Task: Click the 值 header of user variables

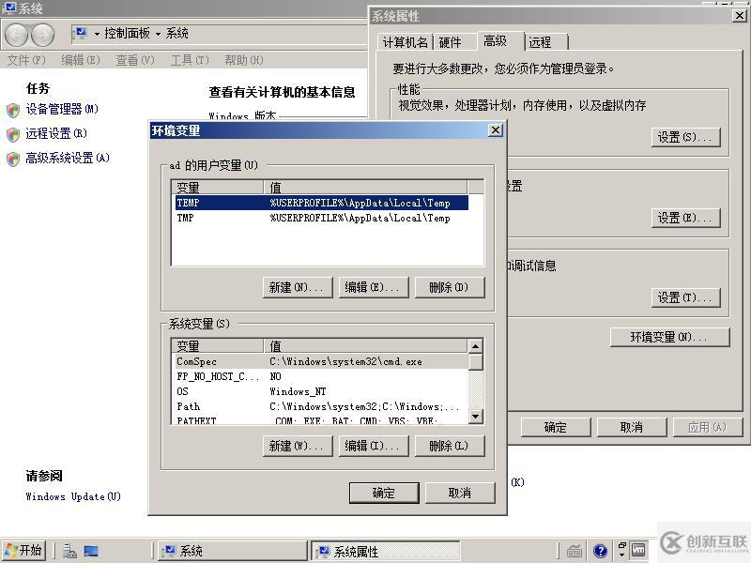Action: 365,187
